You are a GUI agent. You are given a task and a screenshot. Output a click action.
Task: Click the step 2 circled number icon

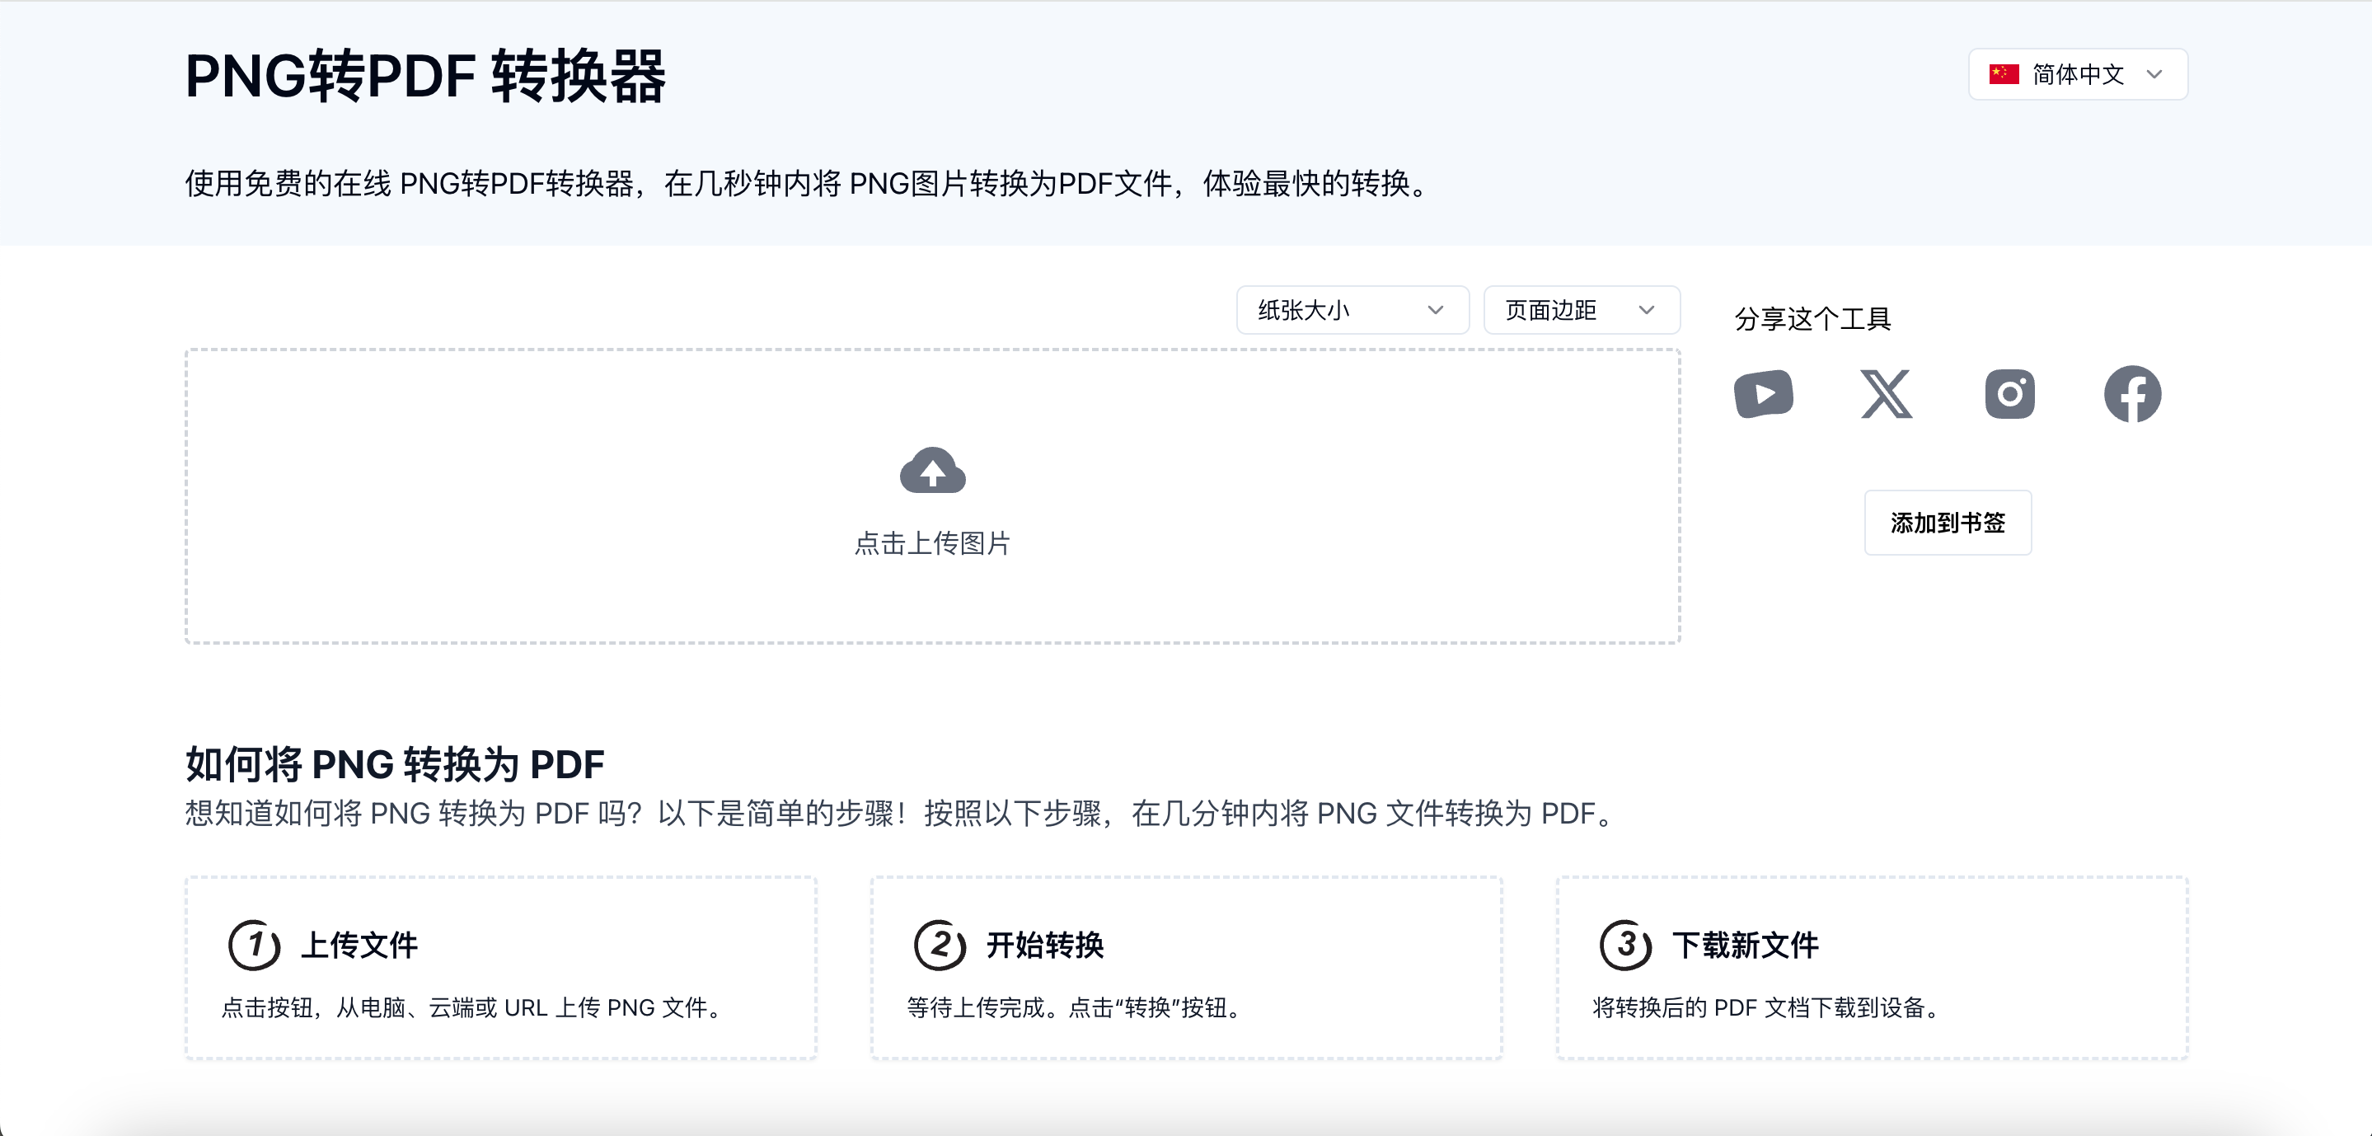940,945
